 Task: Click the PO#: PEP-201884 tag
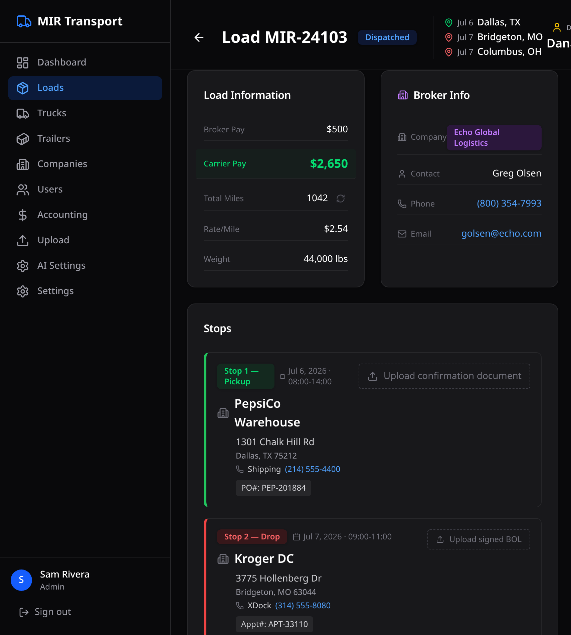tap(273, 488)
